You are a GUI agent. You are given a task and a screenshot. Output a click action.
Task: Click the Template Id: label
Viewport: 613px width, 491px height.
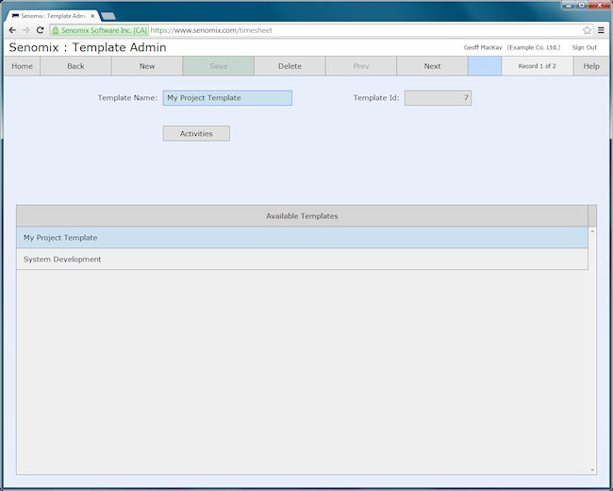click(376, 98)
